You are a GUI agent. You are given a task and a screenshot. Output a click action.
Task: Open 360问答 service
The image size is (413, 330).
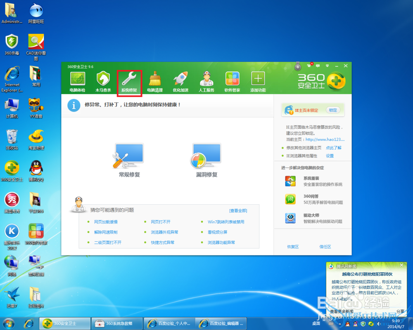313,199
